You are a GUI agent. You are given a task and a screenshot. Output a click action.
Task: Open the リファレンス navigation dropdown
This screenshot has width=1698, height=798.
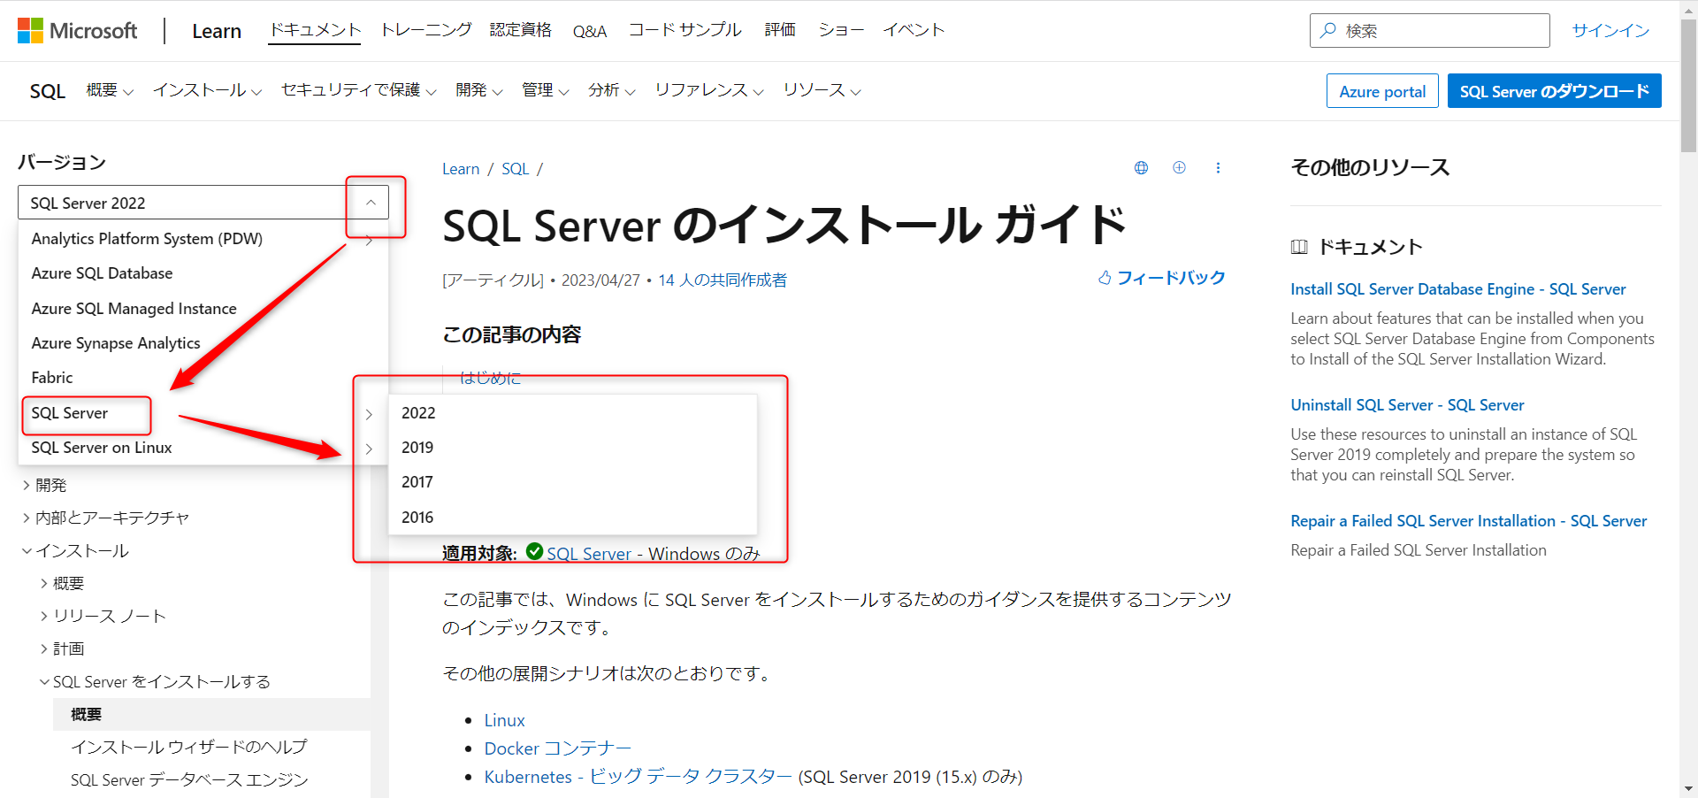[x=708, y=90]
